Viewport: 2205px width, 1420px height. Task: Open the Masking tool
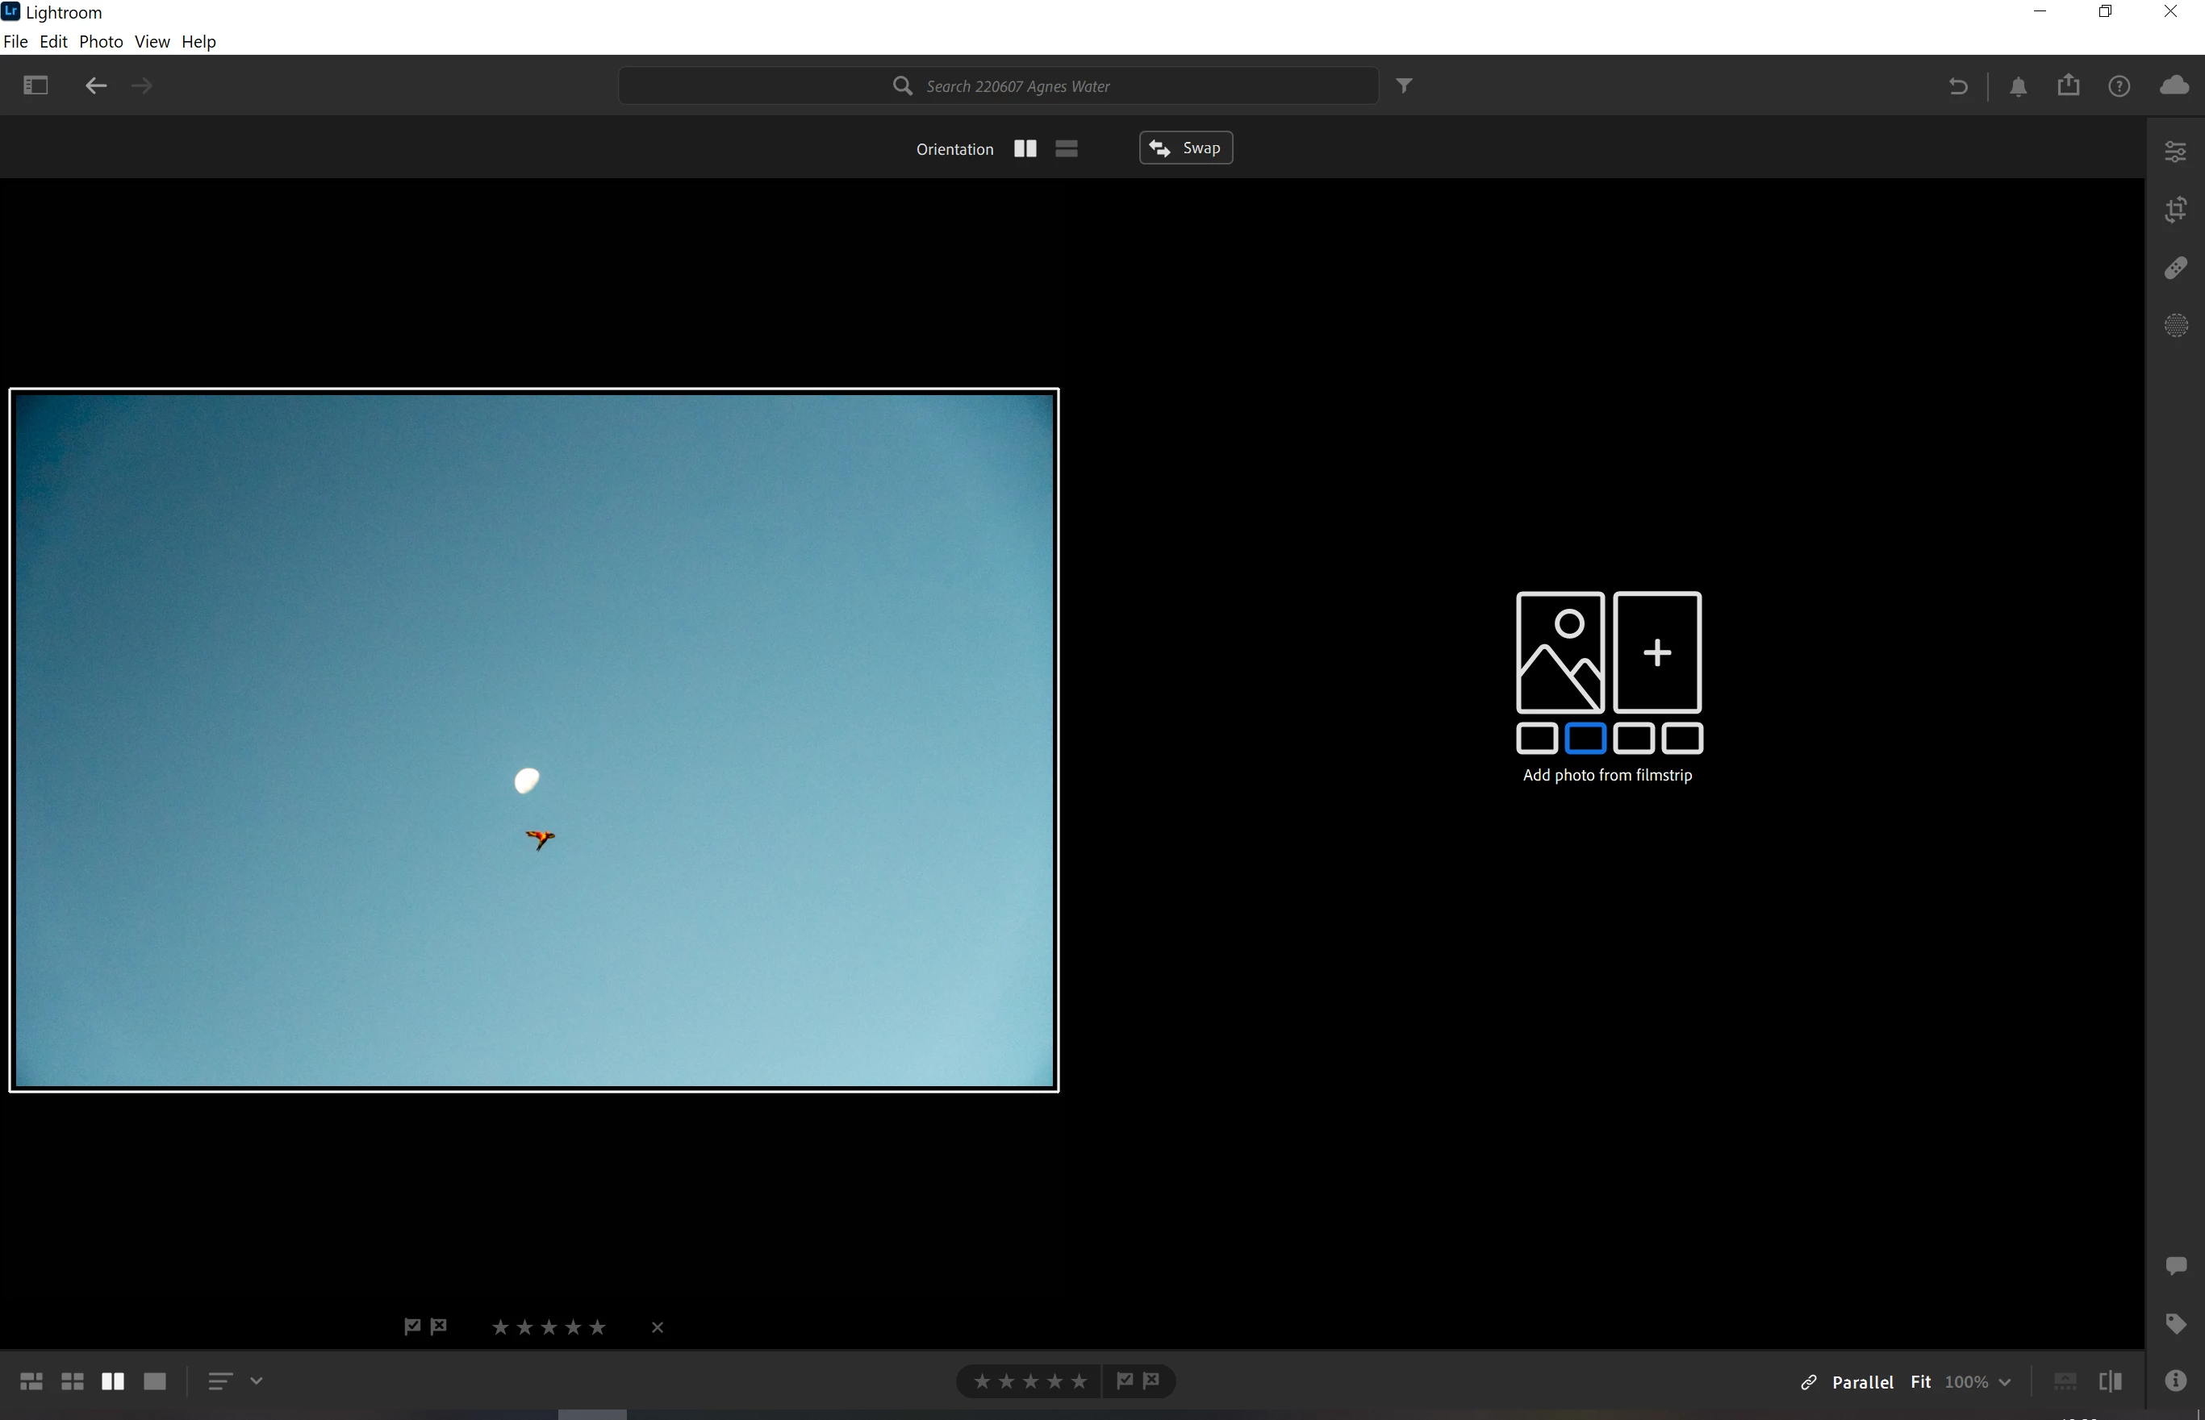(x=2174, y=326)
